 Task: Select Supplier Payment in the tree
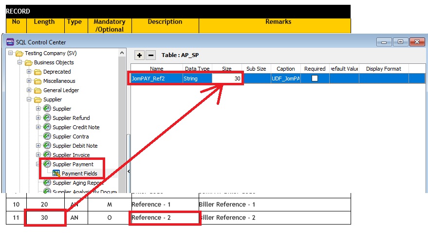point(73,164)
